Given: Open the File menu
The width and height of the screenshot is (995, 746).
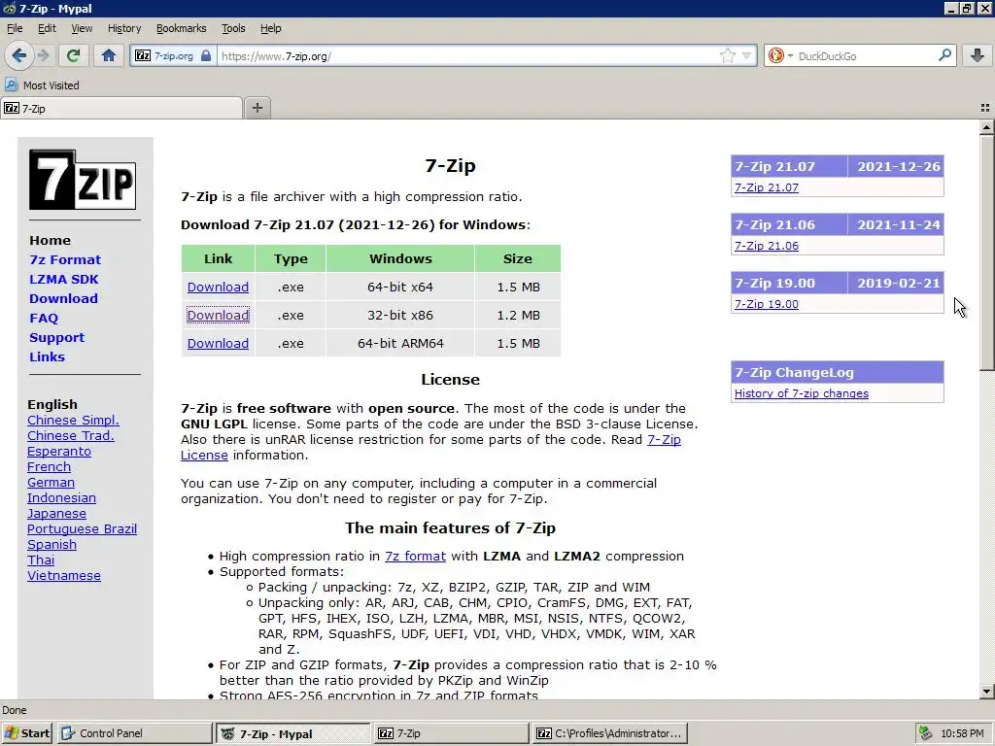Looking at the screenshot, I should [15, 28].
